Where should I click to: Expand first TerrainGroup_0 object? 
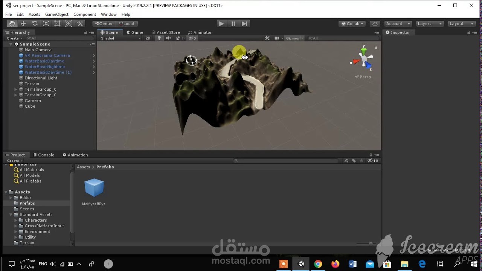point(16,89)
